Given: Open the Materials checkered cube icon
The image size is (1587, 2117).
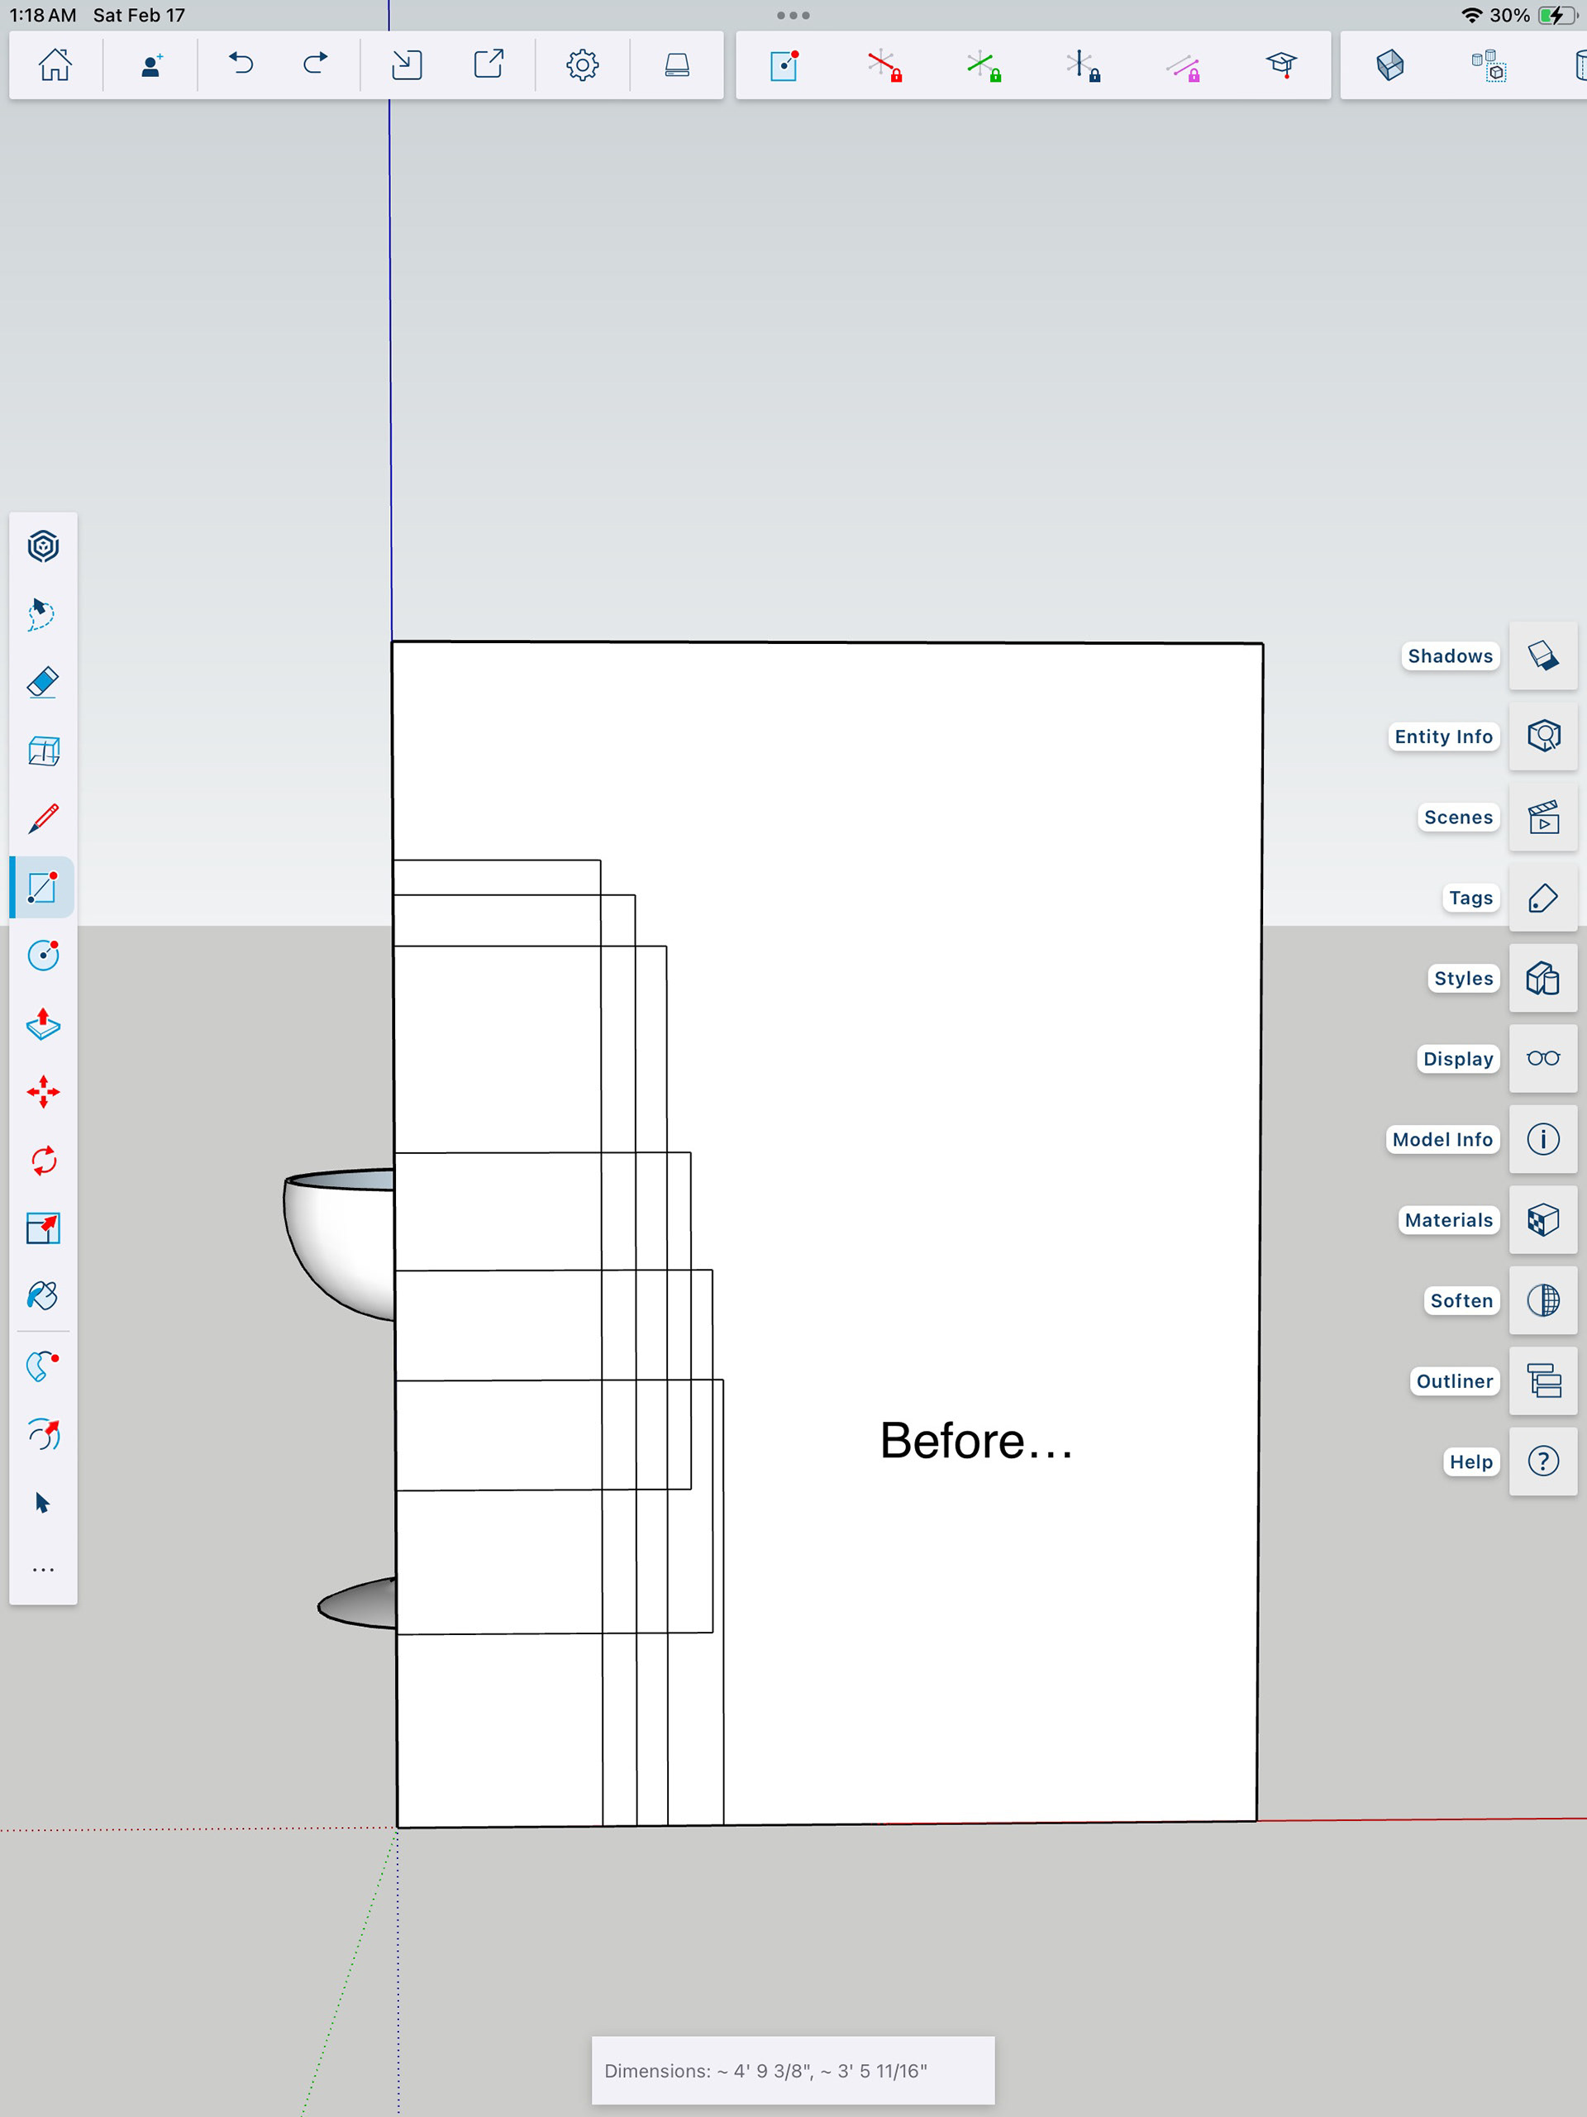Looking at the screenshot, I should coord(1543,1220).
